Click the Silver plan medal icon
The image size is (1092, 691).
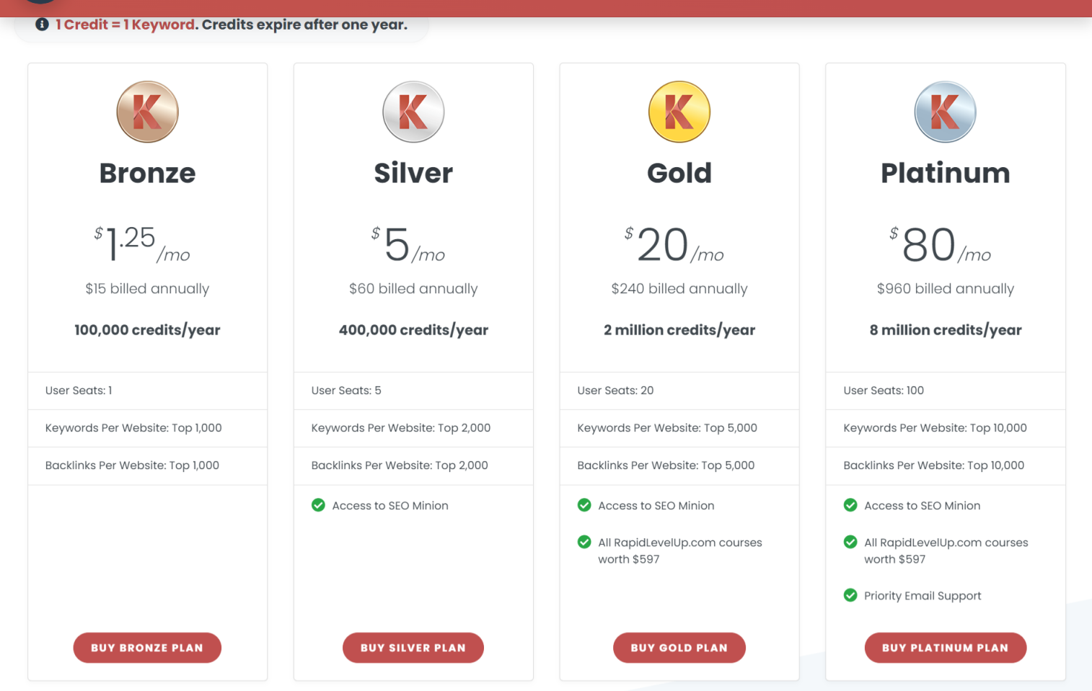tap(413, 112)
